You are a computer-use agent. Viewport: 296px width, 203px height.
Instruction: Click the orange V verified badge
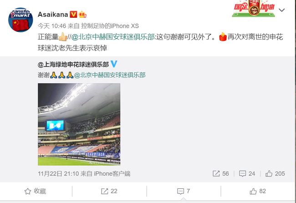click(x=73, y=15)
